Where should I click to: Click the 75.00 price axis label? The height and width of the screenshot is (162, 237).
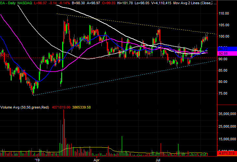click(223, 93)
